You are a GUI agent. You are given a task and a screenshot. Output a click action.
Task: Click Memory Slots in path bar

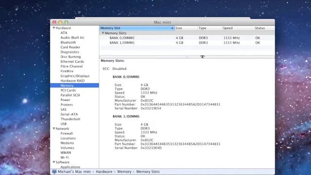pyautogui.click(x=148, y=172)
